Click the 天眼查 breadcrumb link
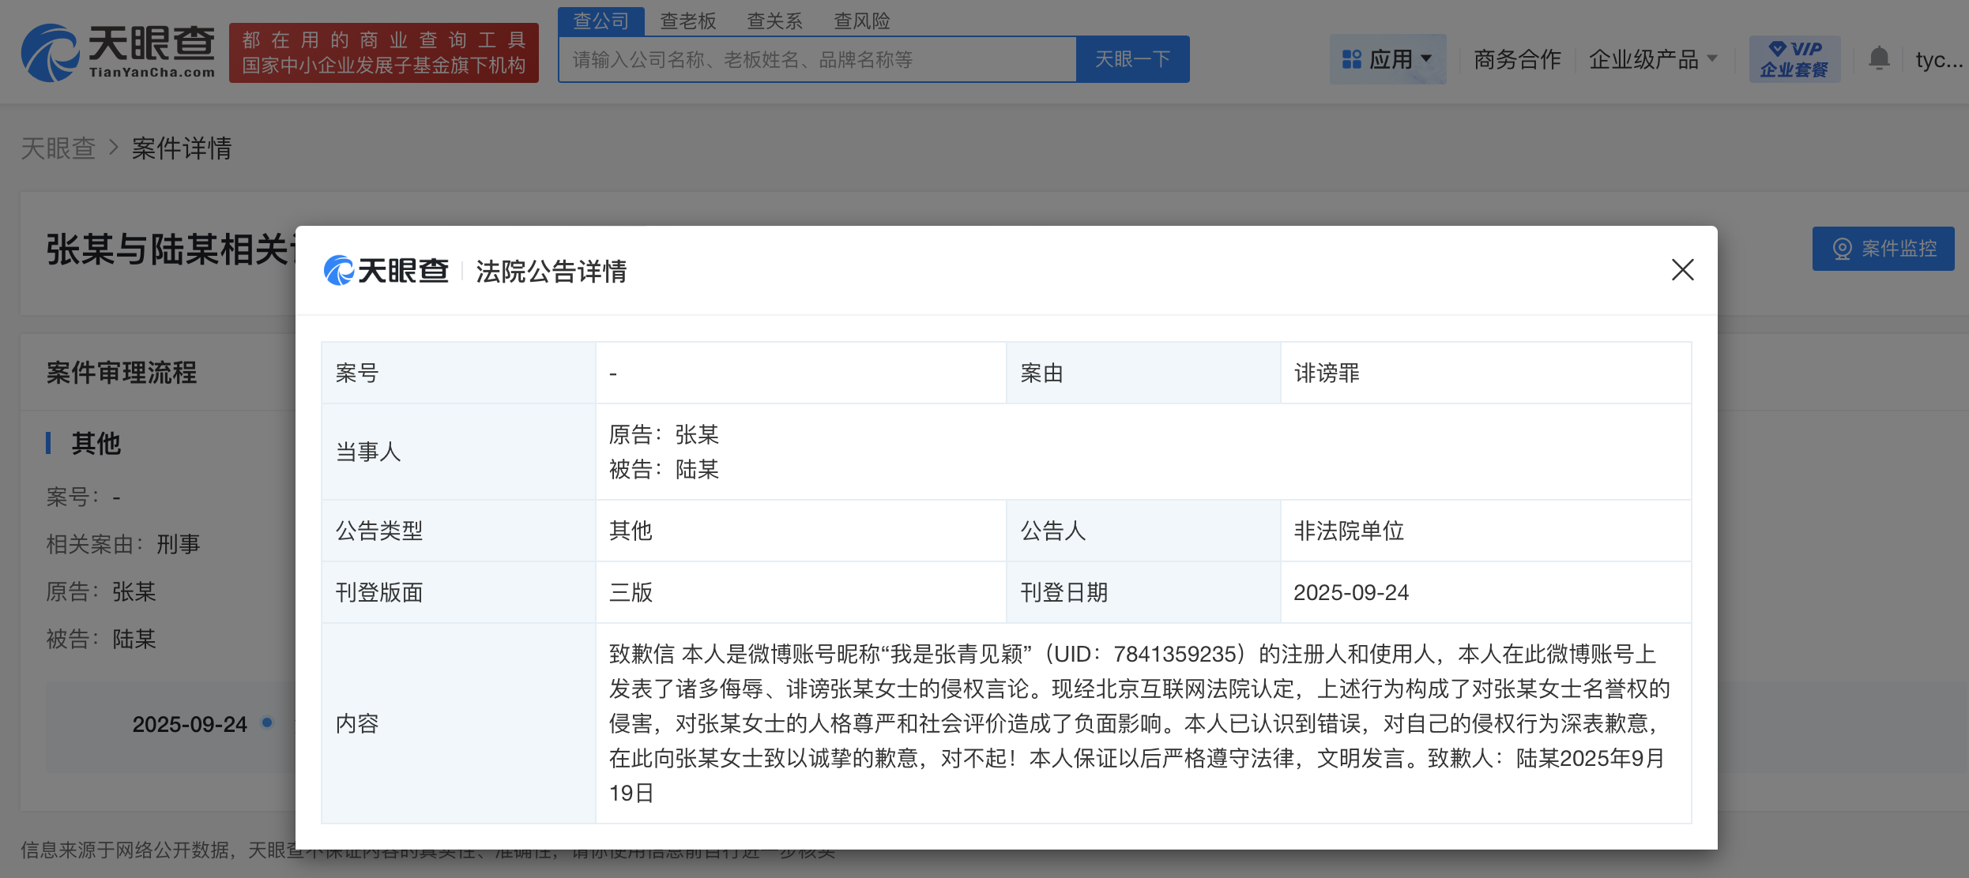 (58, 148)
